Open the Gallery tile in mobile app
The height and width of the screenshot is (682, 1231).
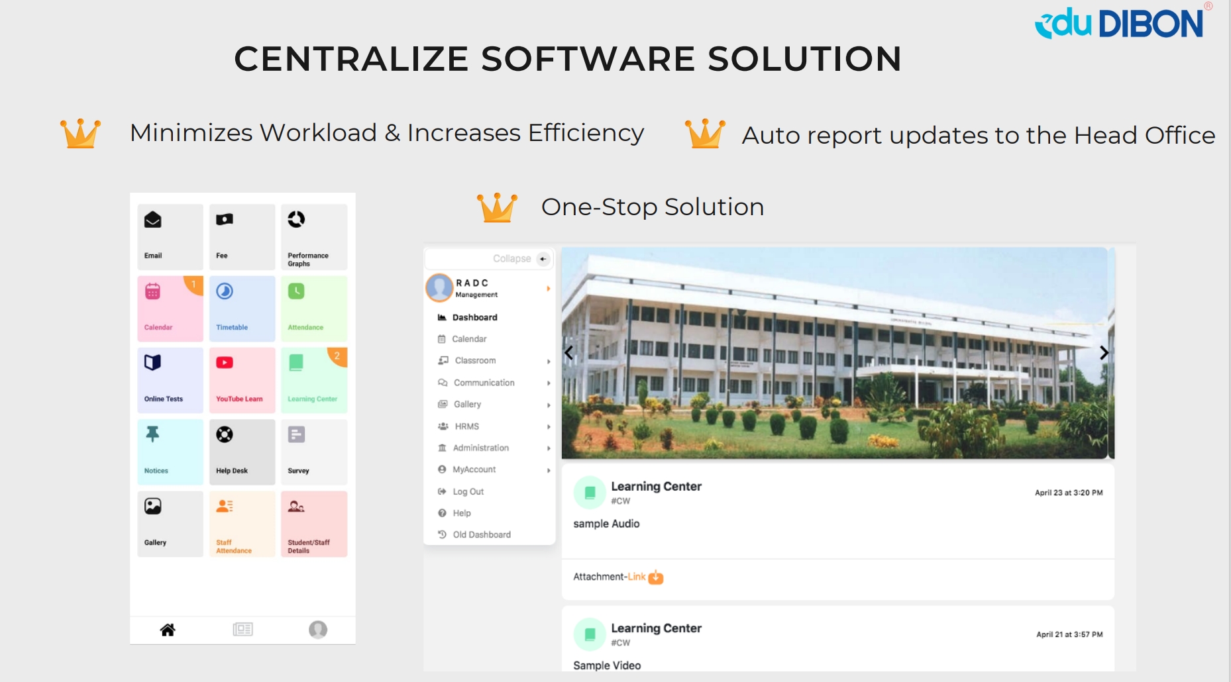[170, 524]
